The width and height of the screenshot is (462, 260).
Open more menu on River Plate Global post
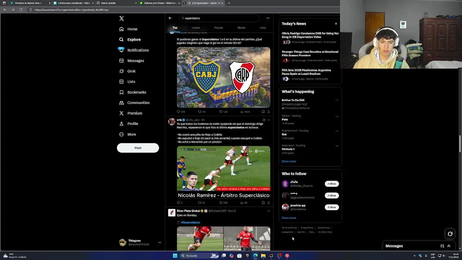[268, 211]
